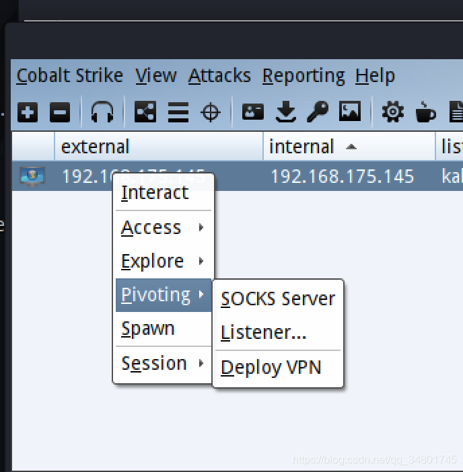Image resolution: width=463 pixels, height=472 pixels.
Task: Select SOCKS Server from Pivoting submenu
Action: click(x=278, y=299)
